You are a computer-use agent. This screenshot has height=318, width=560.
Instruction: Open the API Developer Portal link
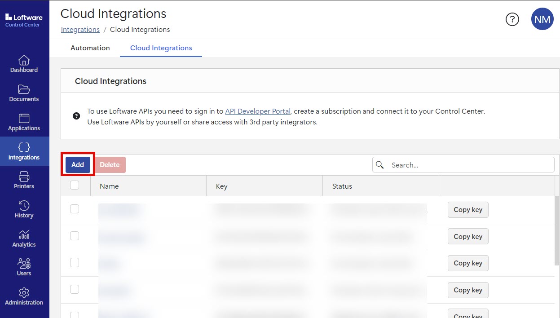(258, 111)
